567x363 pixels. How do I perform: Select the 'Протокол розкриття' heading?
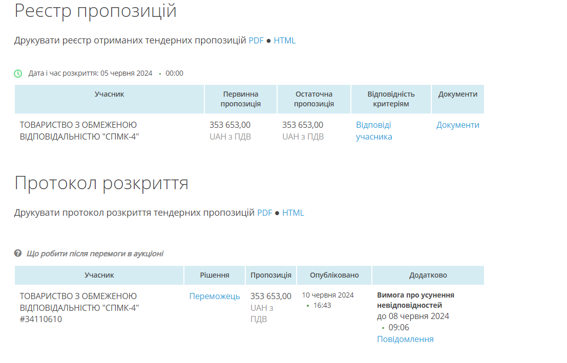pos(101,184)
